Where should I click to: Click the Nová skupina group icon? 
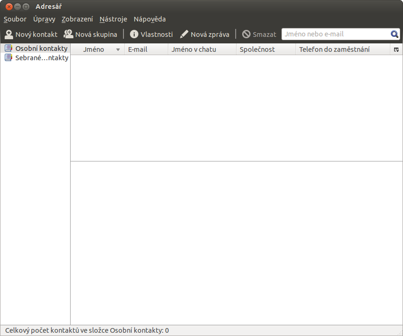(68, 34)
